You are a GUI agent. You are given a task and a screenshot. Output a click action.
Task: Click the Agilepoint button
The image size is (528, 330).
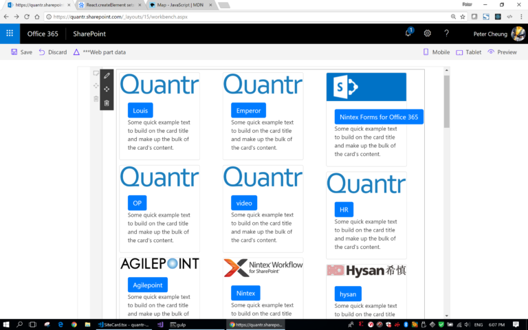click(x=148, y=285)
